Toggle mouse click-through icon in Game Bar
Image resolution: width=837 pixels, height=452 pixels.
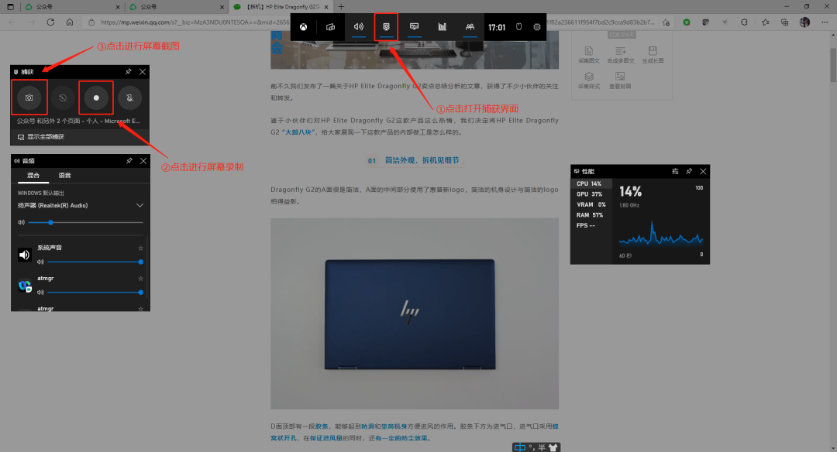click(518, 26)
